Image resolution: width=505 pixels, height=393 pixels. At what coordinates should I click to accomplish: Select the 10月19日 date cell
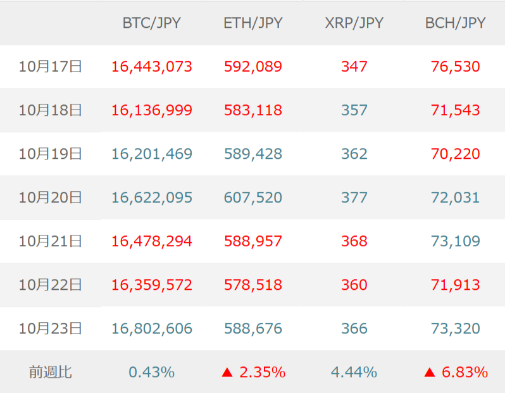[51, 154]
